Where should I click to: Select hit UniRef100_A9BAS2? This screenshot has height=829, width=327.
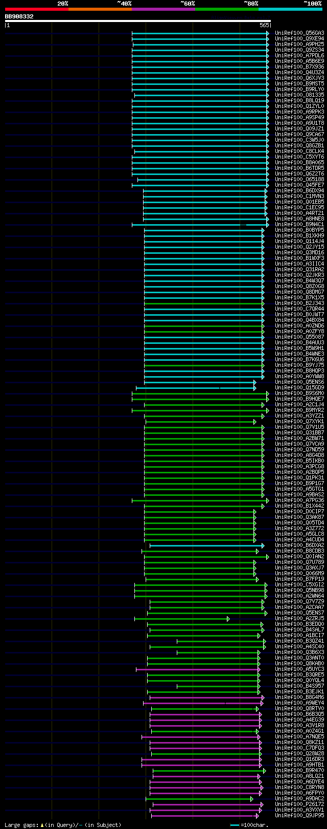(x=299, y=494)
